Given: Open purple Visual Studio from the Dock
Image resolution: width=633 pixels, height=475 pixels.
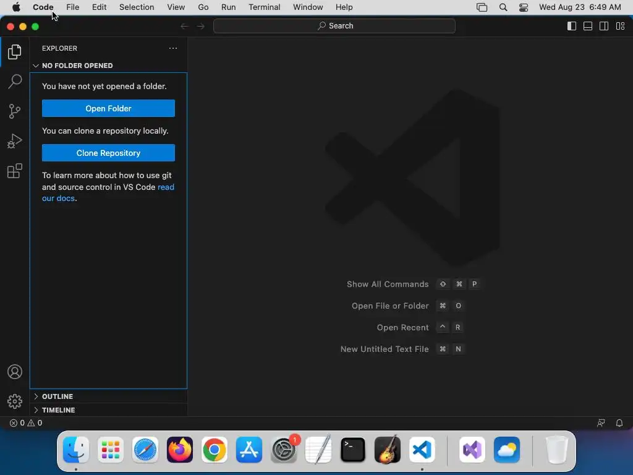Looking at the screenshot, I should click(x=472, y=450).
